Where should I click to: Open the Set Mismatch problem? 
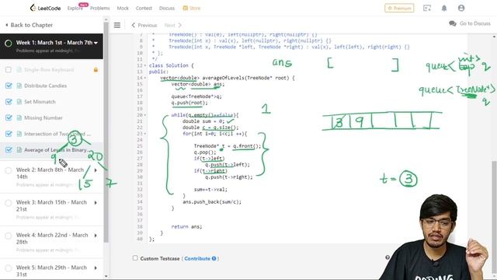coord(40,102)
